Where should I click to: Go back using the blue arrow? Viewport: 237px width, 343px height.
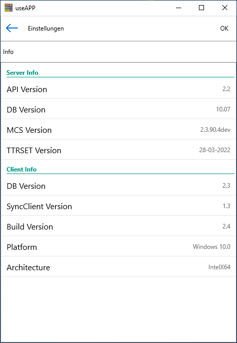click(x=12, y=28)
